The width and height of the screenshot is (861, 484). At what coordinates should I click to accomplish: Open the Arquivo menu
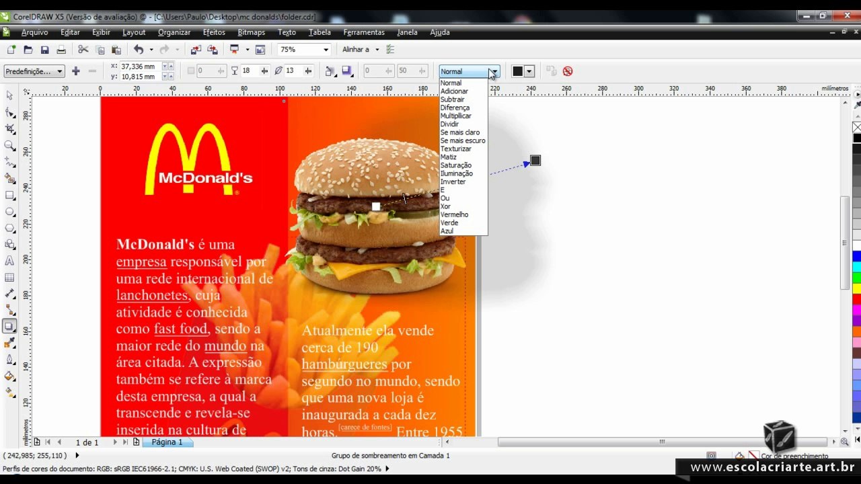point(34,32)
